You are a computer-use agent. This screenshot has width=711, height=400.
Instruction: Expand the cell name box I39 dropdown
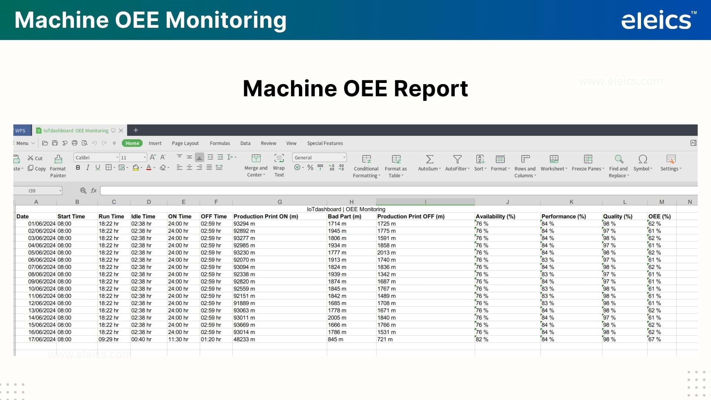[60, 191]
